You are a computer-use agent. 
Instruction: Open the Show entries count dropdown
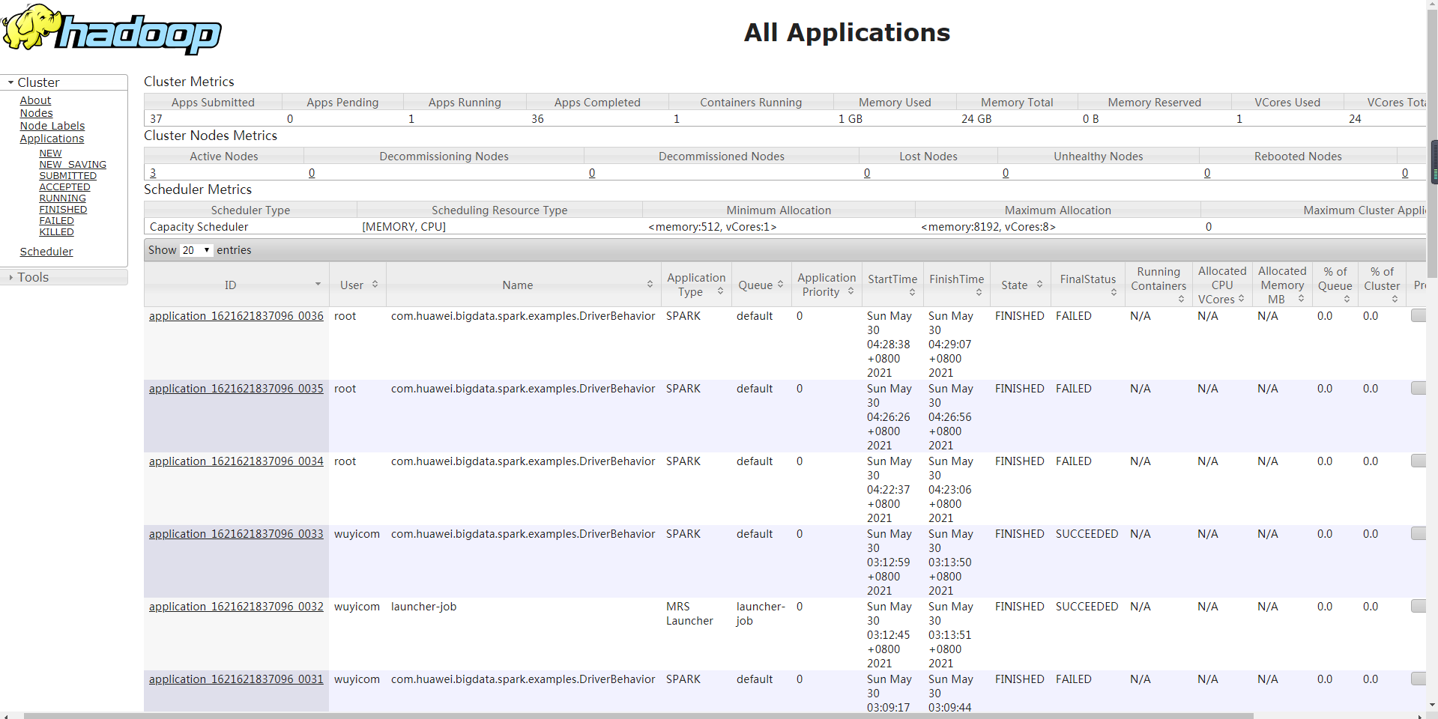pyautogui.click(x=196, y=250)
